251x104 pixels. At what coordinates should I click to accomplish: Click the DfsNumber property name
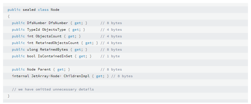pos(58,23)
